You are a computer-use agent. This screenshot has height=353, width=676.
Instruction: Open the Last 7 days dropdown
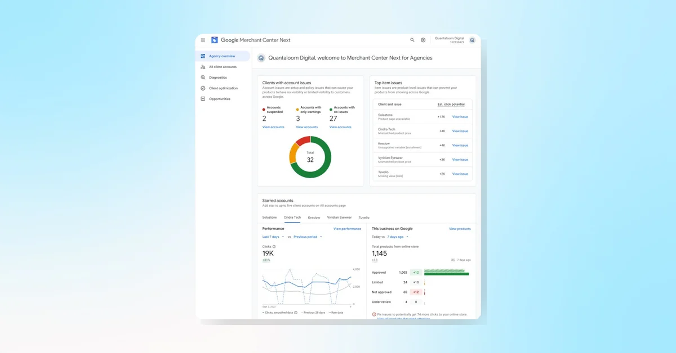271,237
